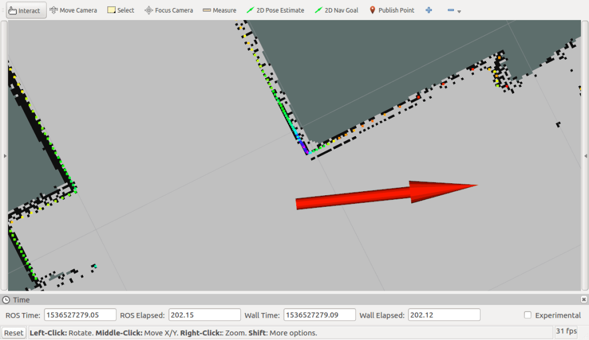
Task: Expand the right side panel arrow
Action: [585, 155]
